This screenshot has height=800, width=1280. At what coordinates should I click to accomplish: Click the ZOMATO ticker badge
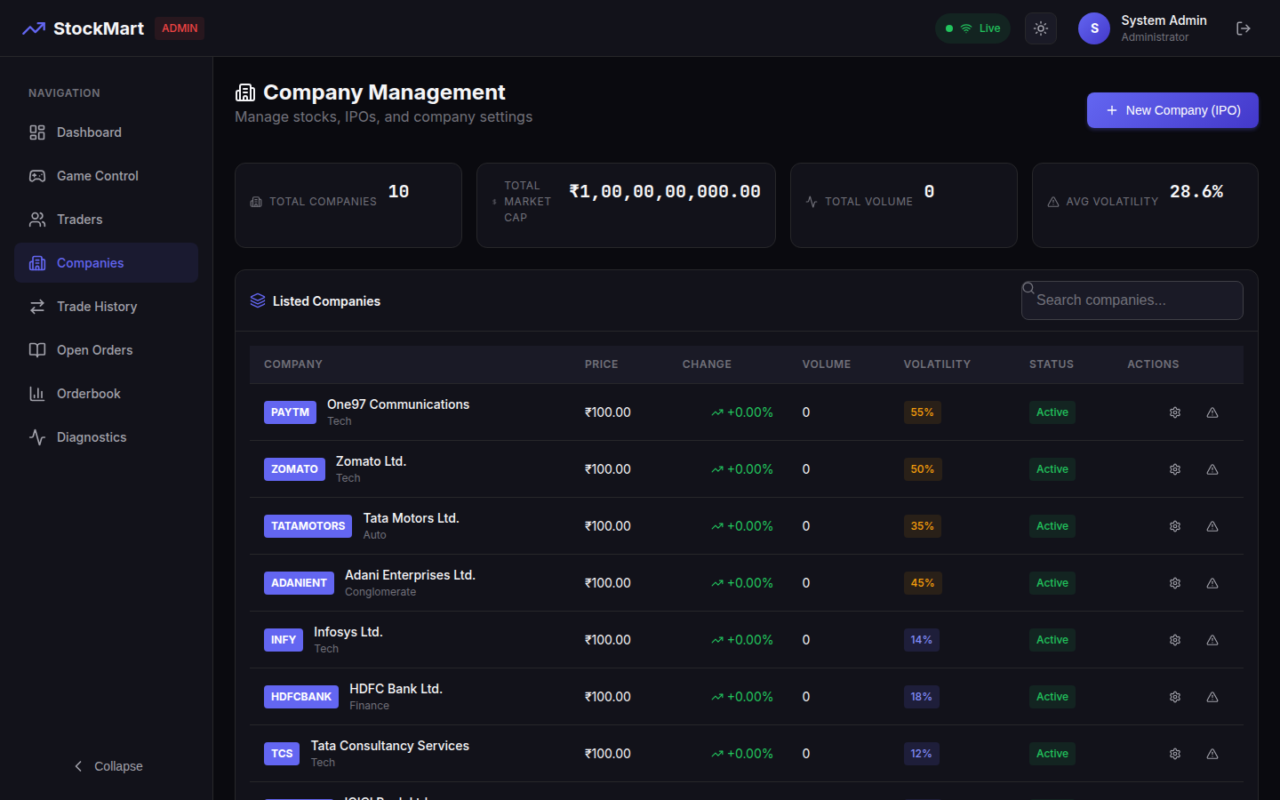pos(294,469)
